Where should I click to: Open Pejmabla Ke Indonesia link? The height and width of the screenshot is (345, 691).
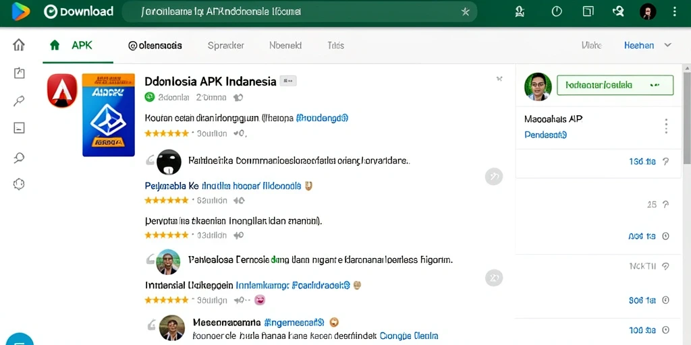click(223, 186)
